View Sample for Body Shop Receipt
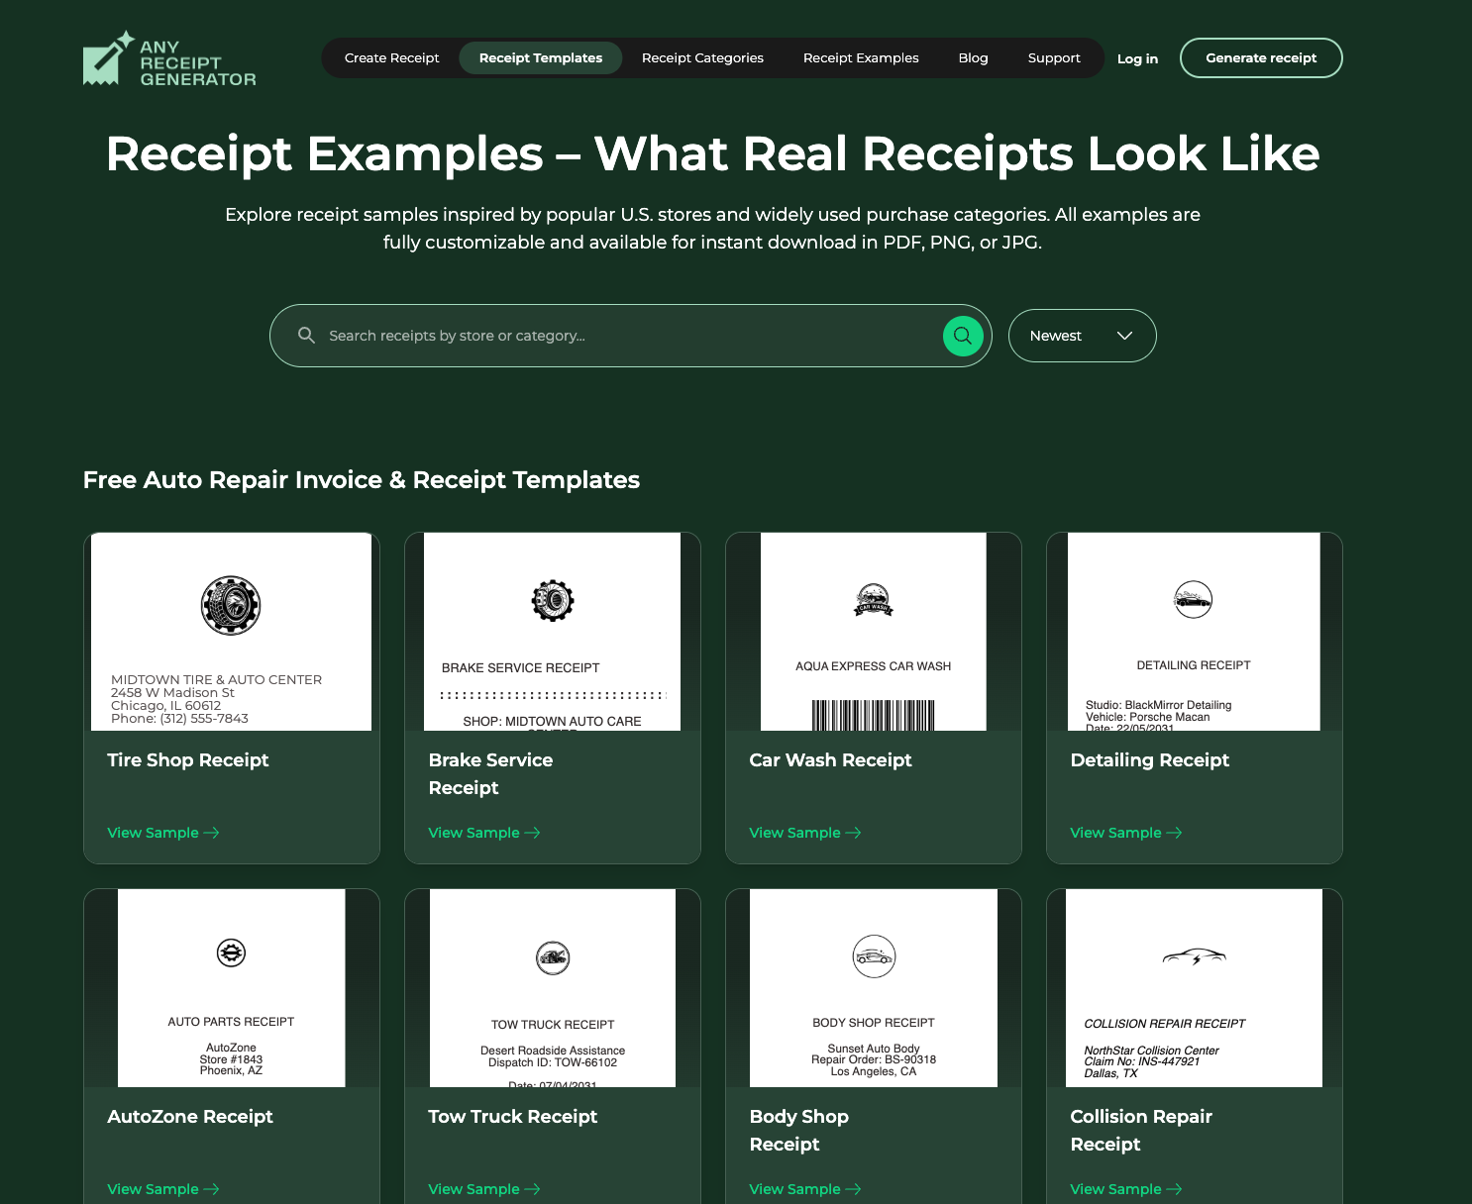Screen dimensions: 1472x1204 (805, 1189)
